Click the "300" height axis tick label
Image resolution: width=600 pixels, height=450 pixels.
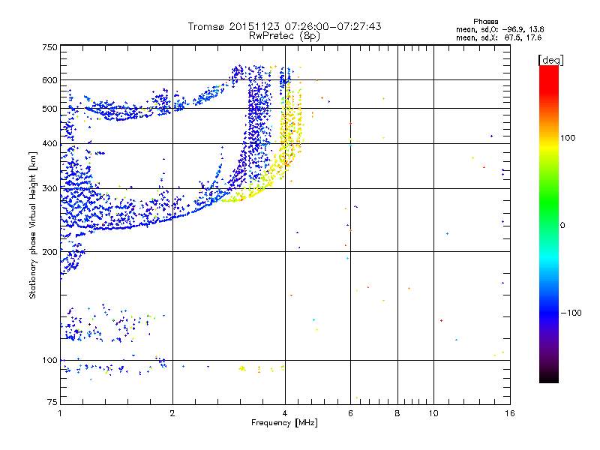tap(49, 189)
